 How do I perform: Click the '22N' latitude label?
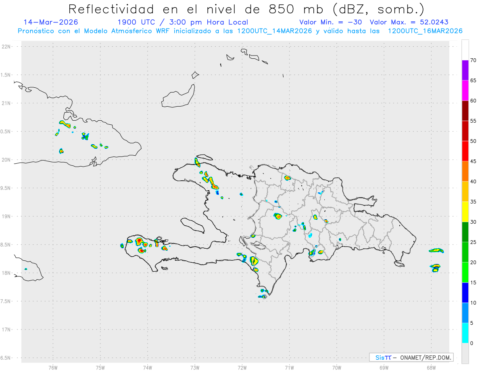click(7, 47)
